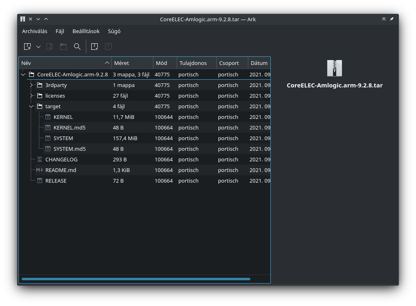Click the archive zipper thumbnail in info panel
This screenshot has height=306, width=416.
click(x=335, y=68)
